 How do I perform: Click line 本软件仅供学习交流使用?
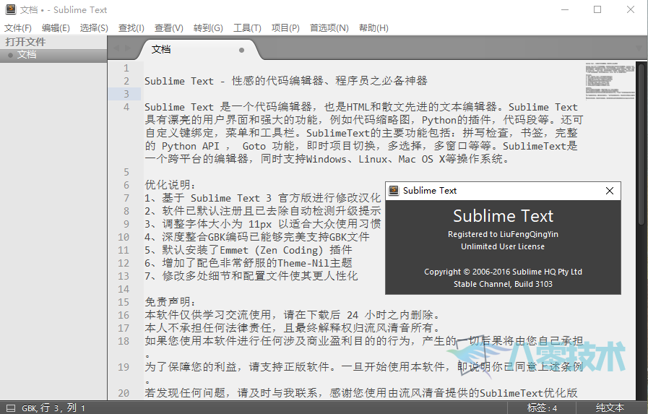(x=292, y=315)
